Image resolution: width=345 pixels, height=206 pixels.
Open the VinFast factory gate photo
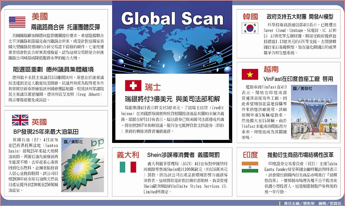point(314,112)
